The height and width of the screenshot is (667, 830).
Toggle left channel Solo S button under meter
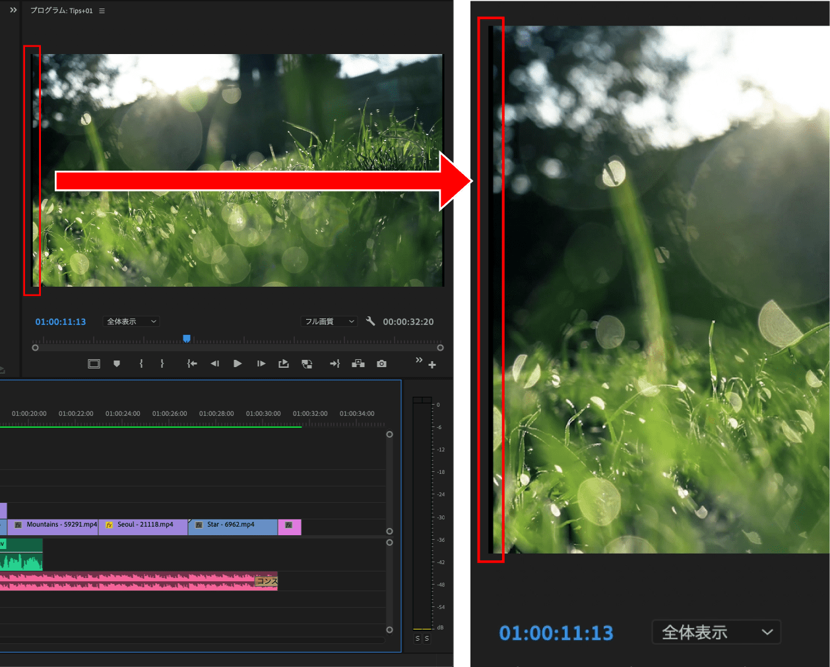418,639
